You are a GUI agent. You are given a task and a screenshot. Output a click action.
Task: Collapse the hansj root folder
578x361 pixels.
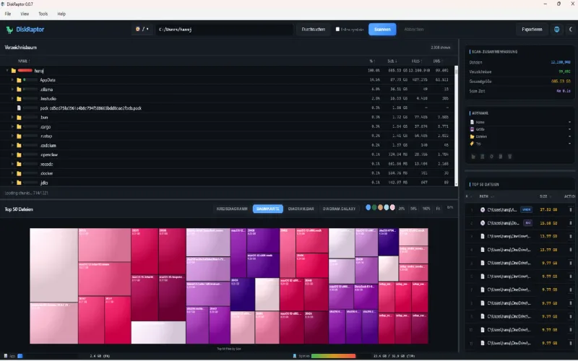(x=7, y=70)
